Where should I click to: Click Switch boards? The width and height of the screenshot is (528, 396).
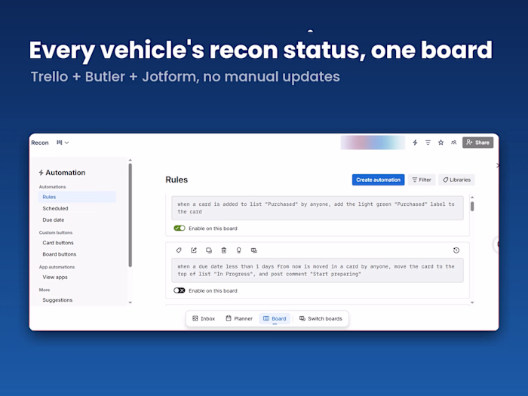click(321, 318)
